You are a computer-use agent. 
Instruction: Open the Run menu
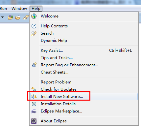[x=3, y=9]
